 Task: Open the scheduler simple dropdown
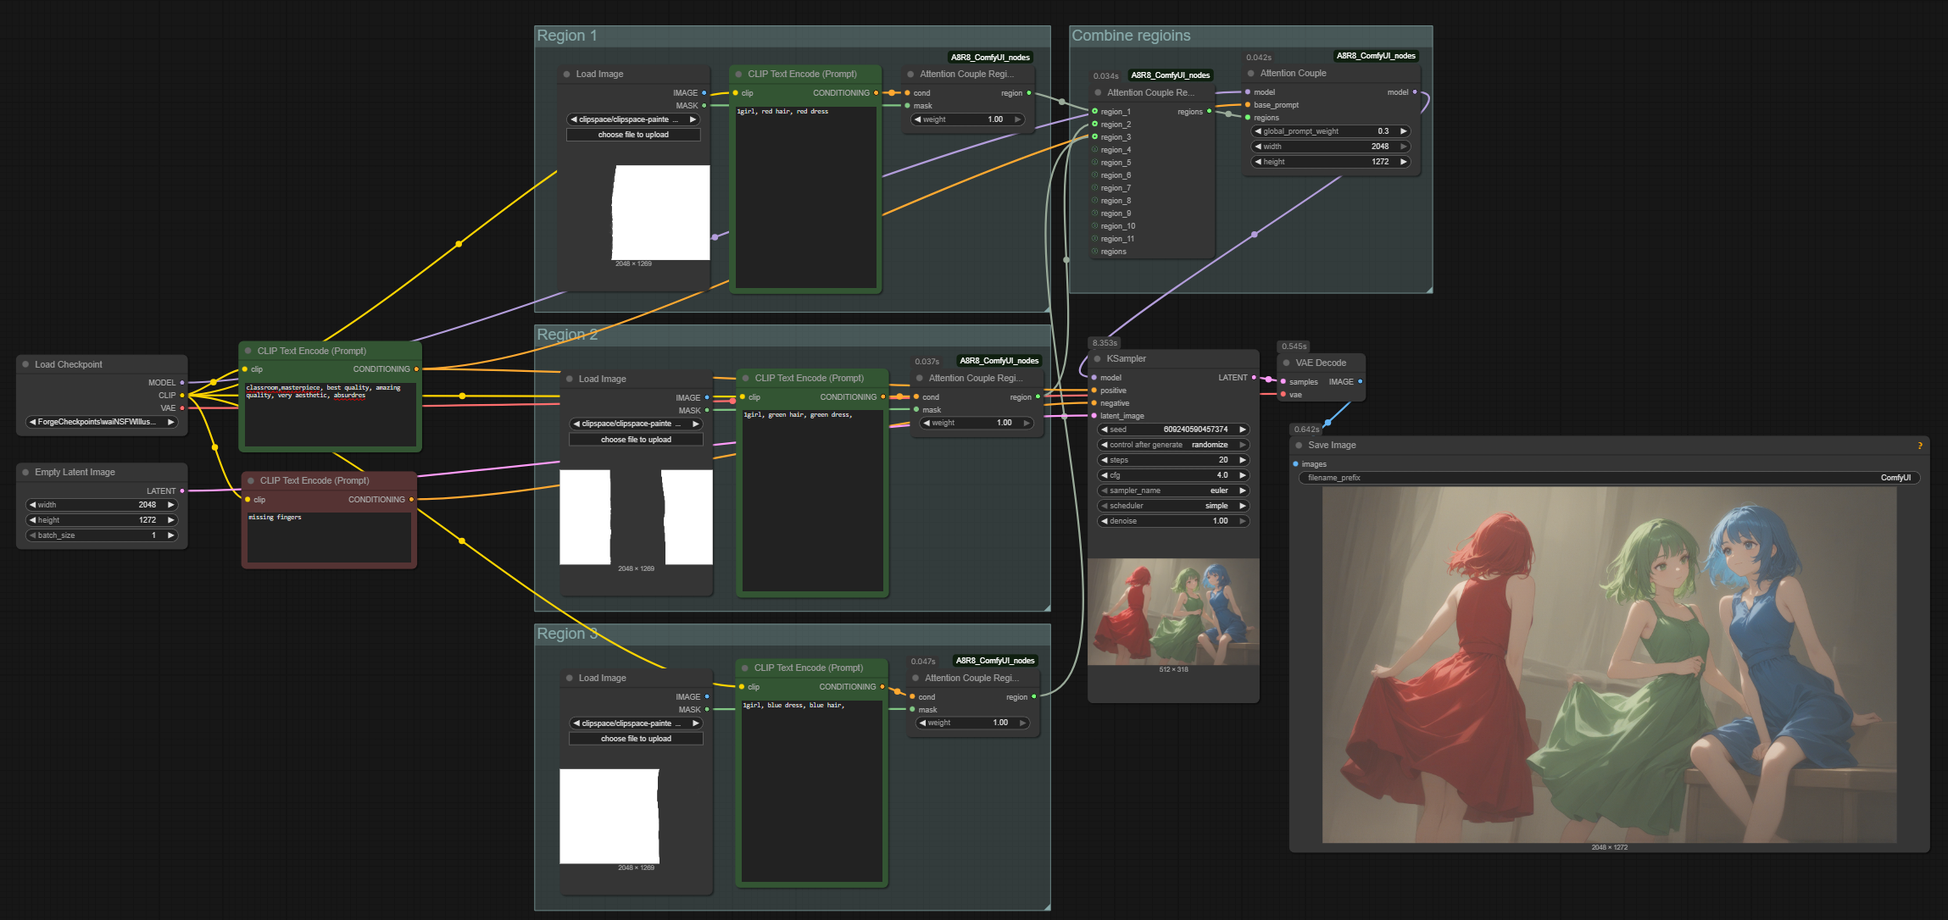[1173, 506]
